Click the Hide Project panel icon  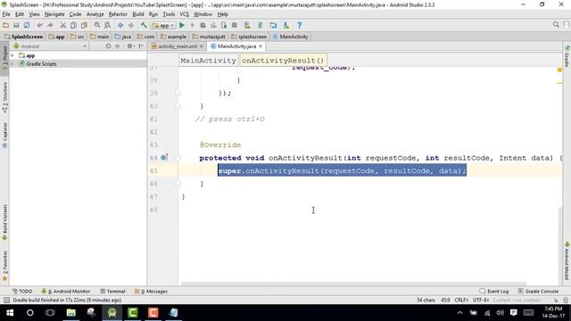click(141, 46)
